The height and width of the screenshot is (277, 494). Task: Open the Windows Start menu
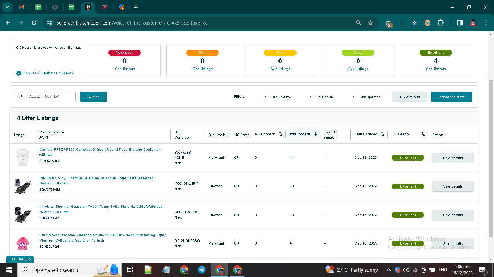8,270
